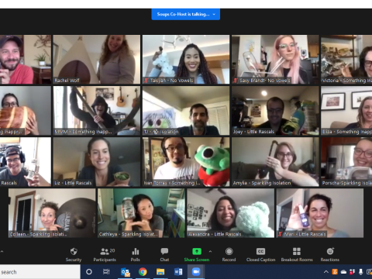Show hidden system tray icons chevron

[326, 272]
